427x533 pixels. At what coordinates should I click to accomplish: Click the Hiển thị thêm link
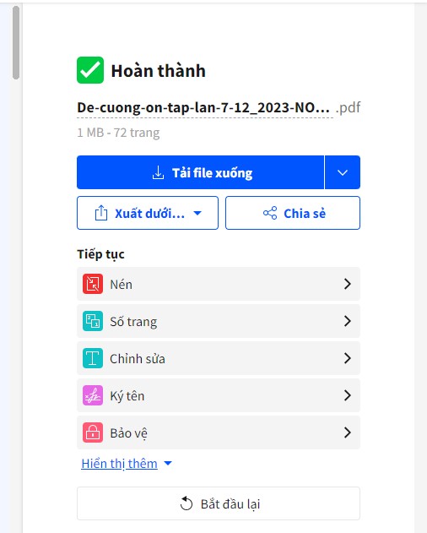click(119, 464)
